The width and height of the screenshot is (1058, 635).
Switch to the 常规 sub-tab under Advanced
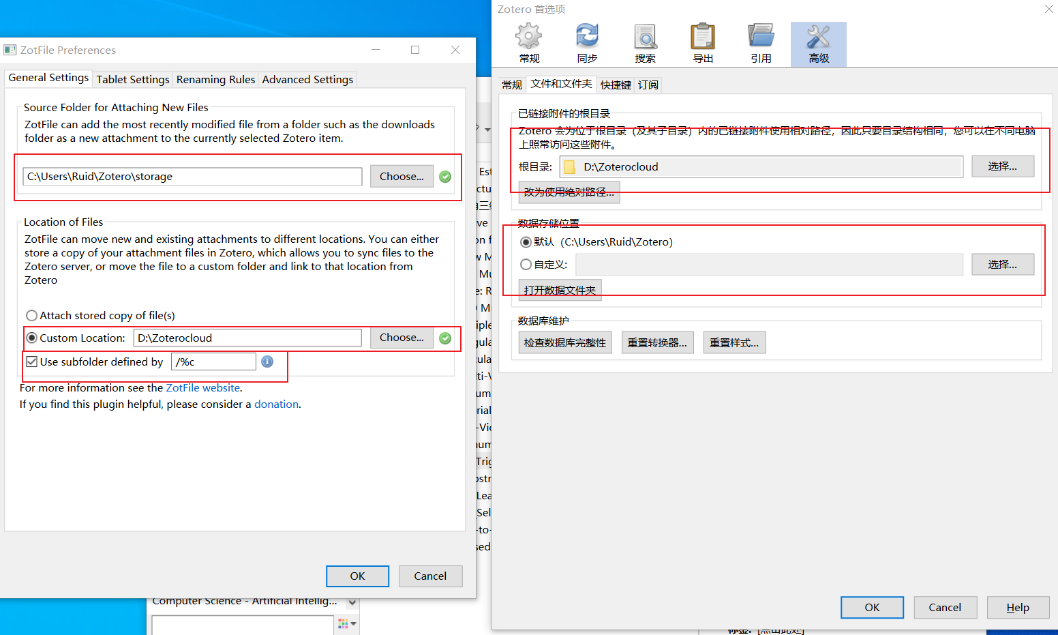coord(512,85)
